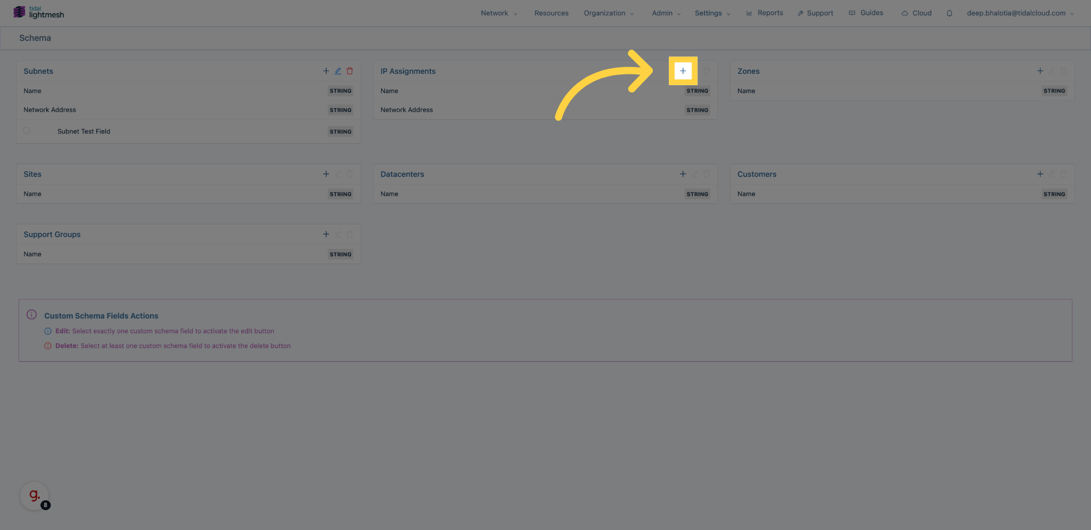Add a new field to Subnets
Image resolution: width=1091 pixels, height=530 pixels.
click(326, 71)
